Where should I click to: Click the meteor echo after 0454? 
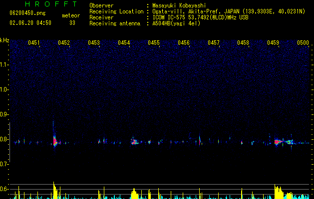[x=135, y=142]
